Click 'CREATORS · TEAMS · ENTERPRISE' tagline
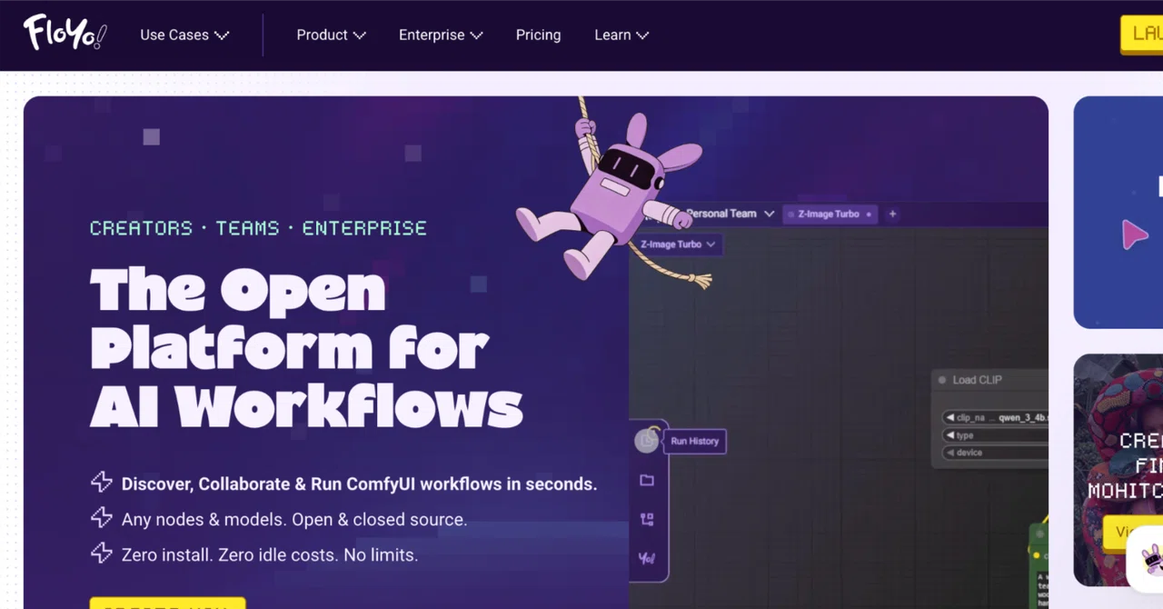 click(258, 228)
